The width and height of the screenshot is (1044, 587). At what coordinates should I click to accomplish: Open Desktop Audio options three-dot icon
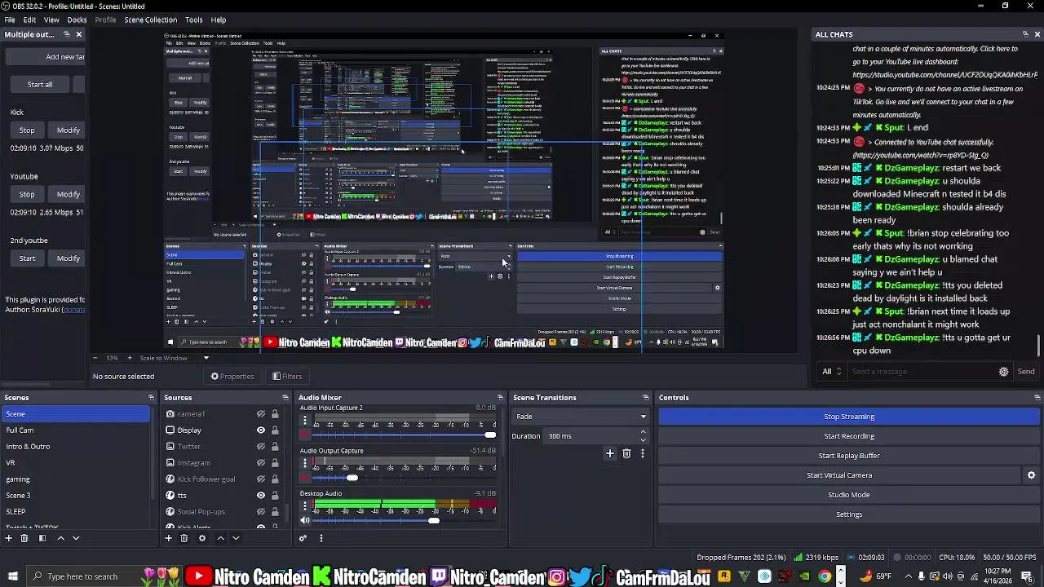[x=305, y=506]
